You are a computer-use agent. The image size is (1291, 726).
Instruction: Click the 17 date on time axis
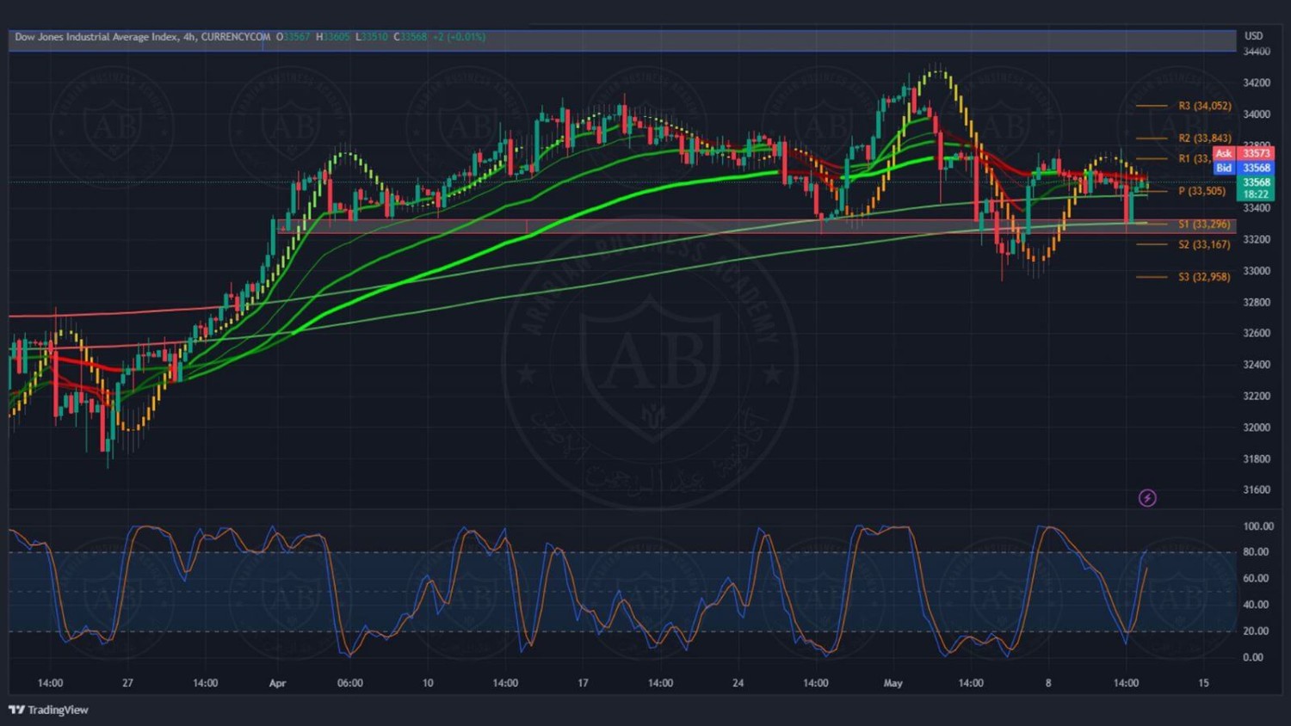coord(583,683)
